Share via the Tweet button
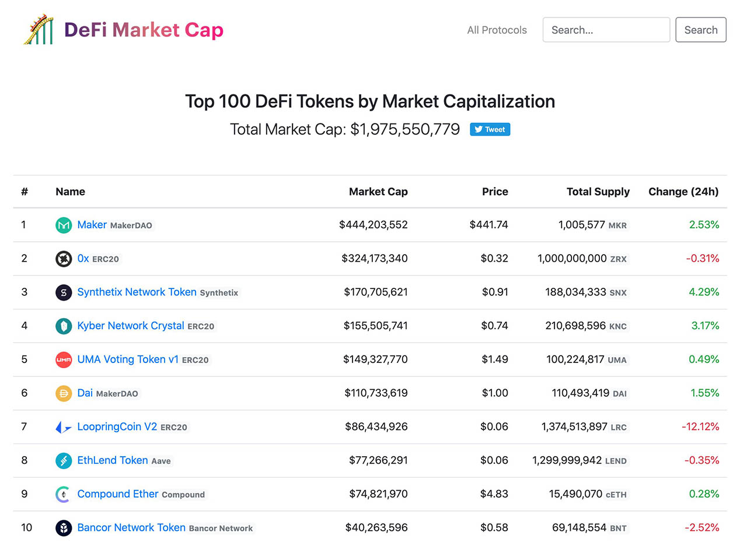747x543 pixels. pyautogui.click(x=490, y=129)
